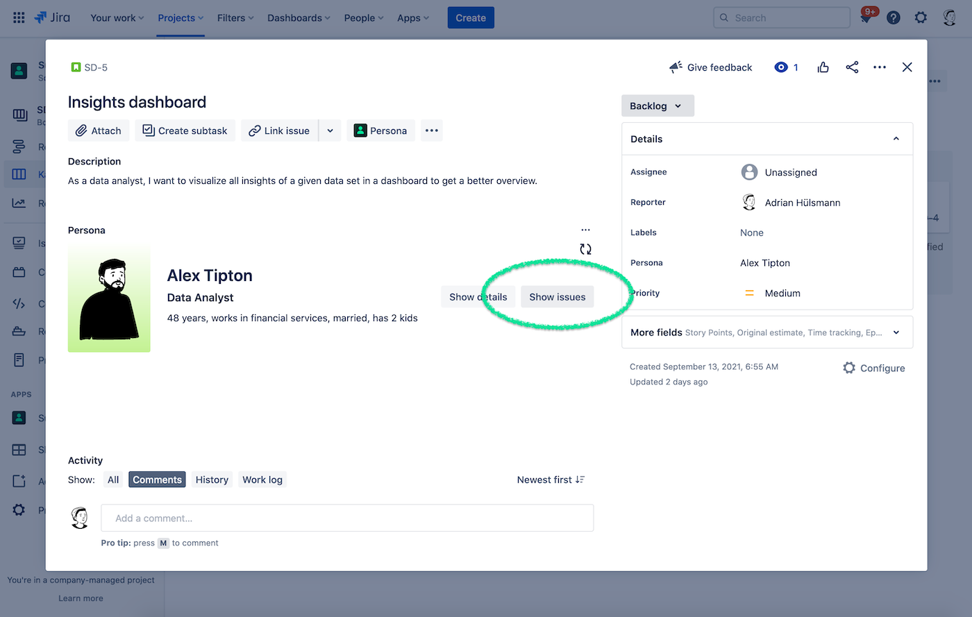Click the issue description text
The height and width of the screenshot is (617, 972).
(303, 180)
